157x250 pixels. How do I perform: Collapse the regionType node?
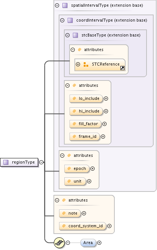point(41,162)
